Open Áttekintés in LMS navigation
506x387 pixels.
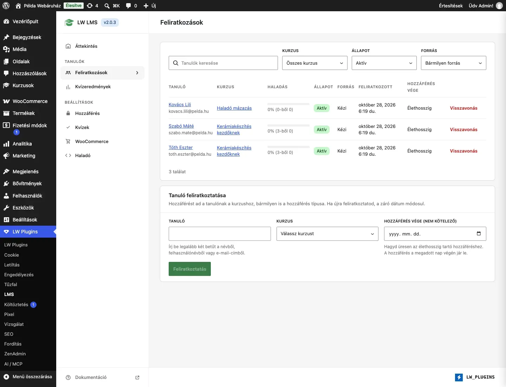click(103, 46)
